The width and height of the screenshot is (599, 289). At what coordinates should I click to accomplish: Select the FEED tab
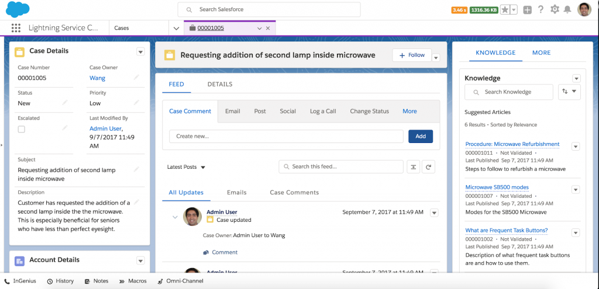point(177,84)
